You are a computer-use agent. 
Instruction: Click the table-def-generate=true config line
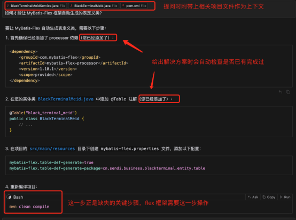tap(51, 162)
